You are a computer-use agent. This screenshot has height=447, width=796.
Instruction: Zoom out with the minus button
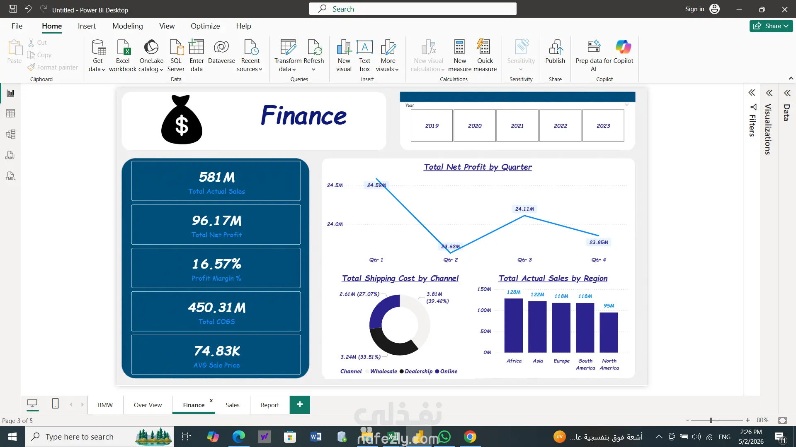coord(687,420)
